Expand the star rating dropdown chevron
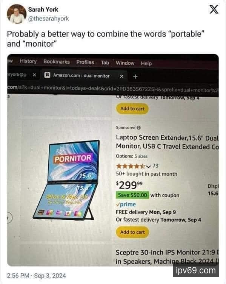226x284 pixels. (x=148, y=166)
